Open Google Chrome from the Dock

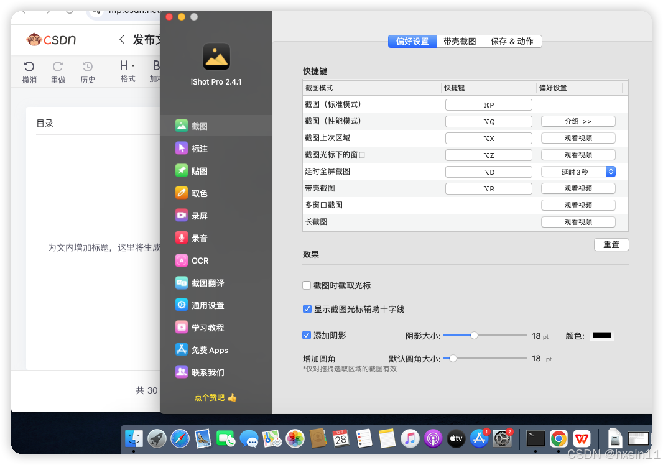559,438
